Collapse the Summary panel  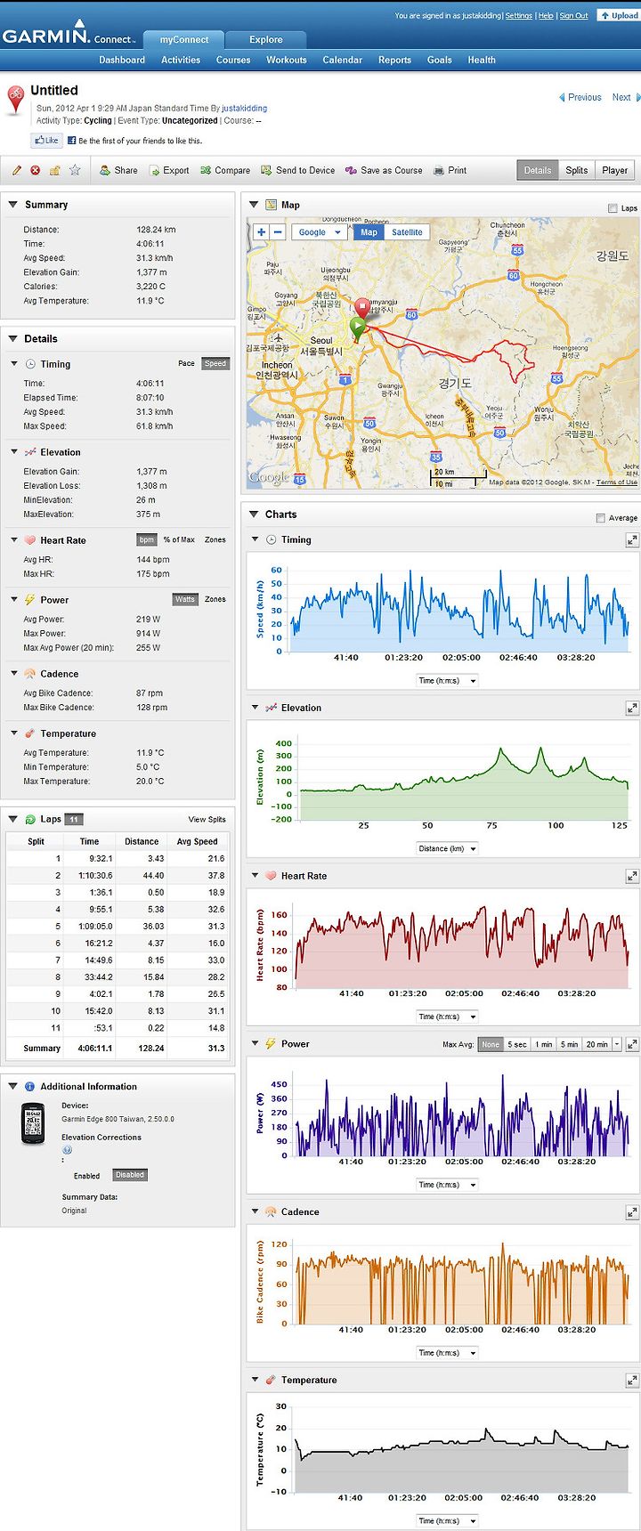[x=12, y=205]
